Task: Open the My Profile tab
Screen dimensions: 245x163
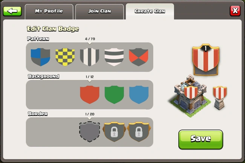Action: (x=49, y=12)
